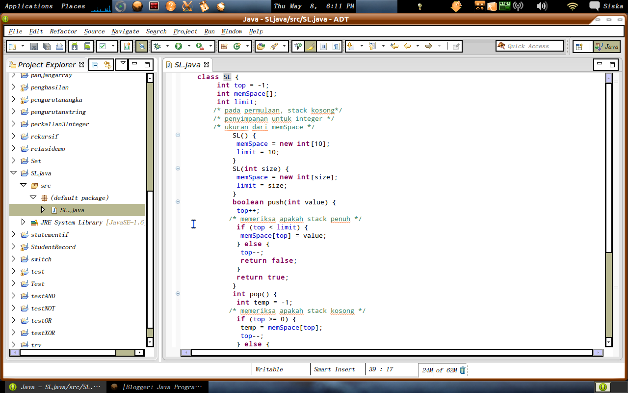Click the green Run button icon
The height and width of the screenshot is (393, 628).
point(179,46)
